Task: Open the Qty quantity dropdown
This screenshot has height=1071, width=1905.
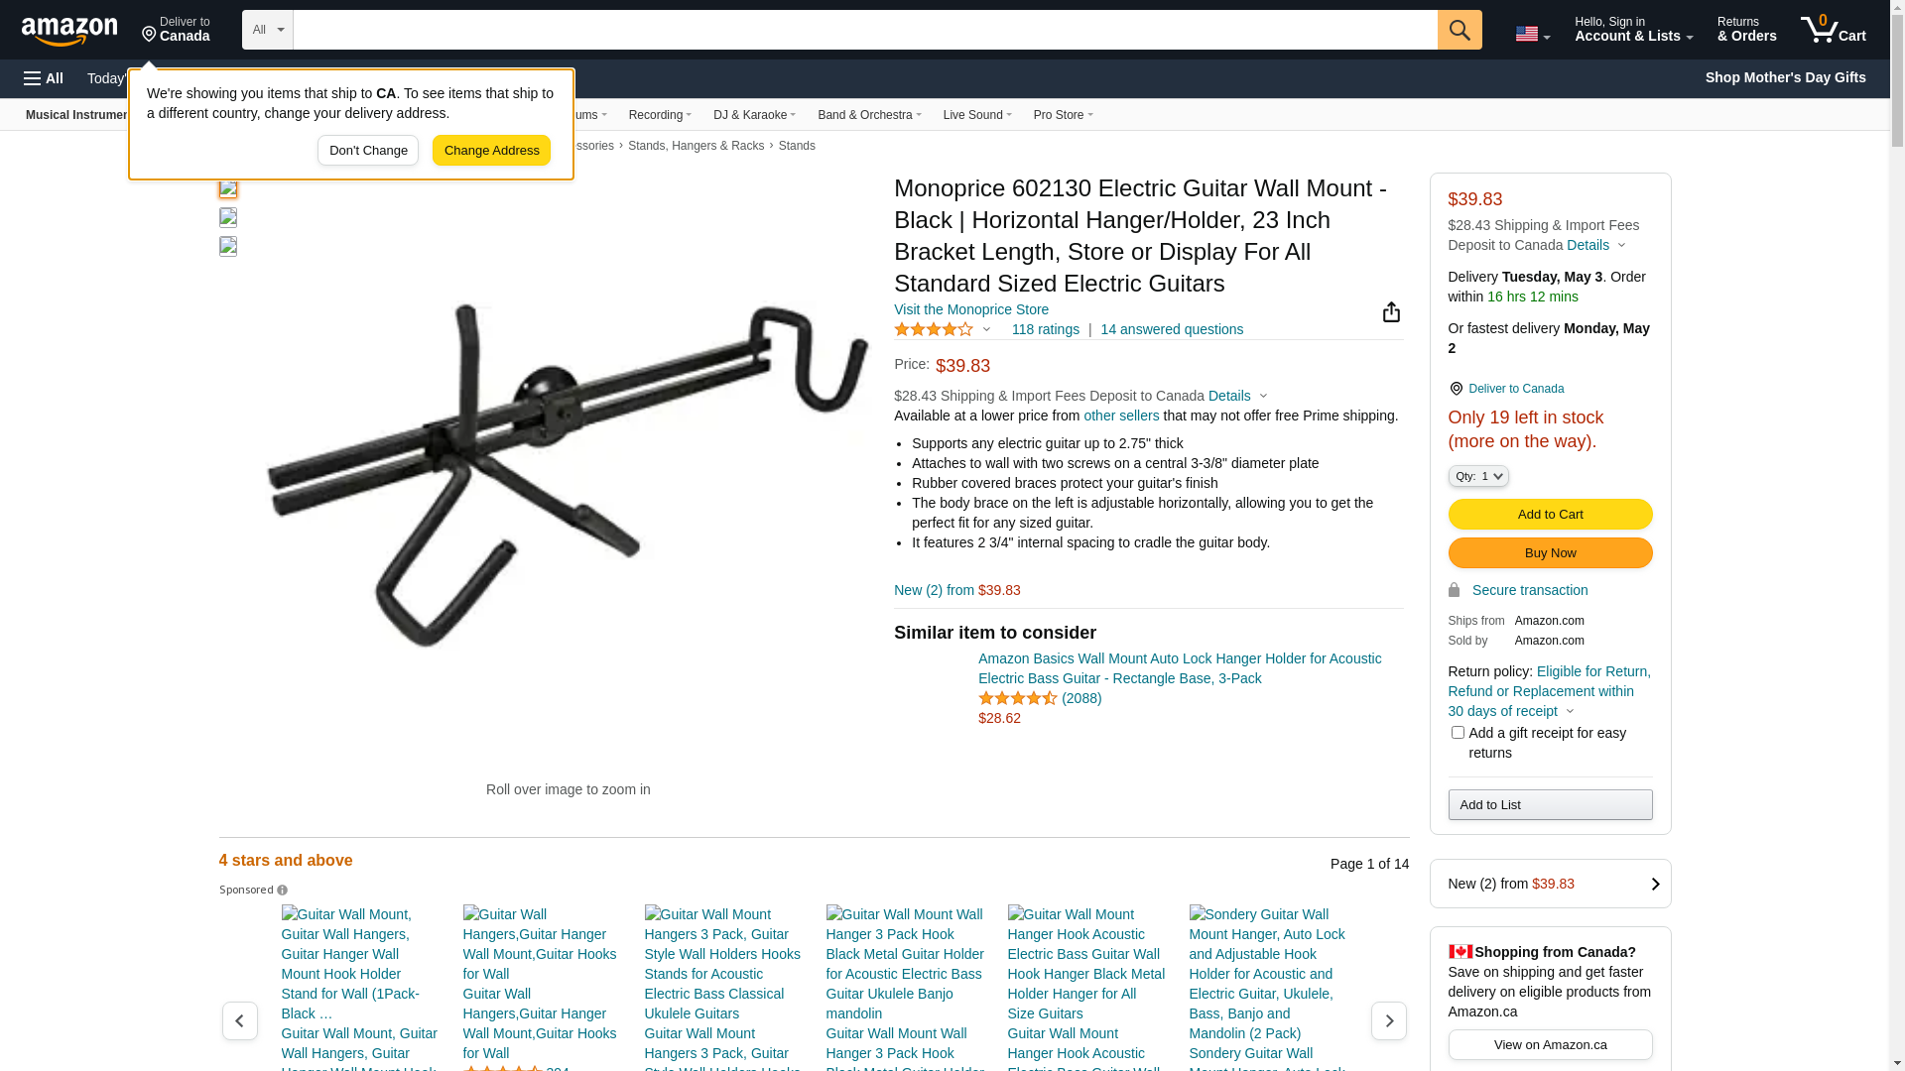Action: [1477, 477]
